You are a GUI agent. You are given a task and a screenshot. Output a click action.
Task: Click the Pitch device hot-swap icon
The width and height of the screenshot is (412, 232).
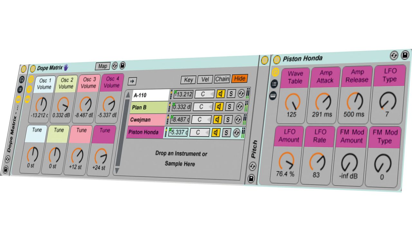(x=253, y=166)
